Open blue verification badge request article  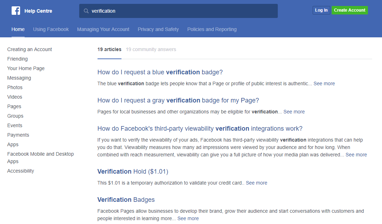point(160,72)
